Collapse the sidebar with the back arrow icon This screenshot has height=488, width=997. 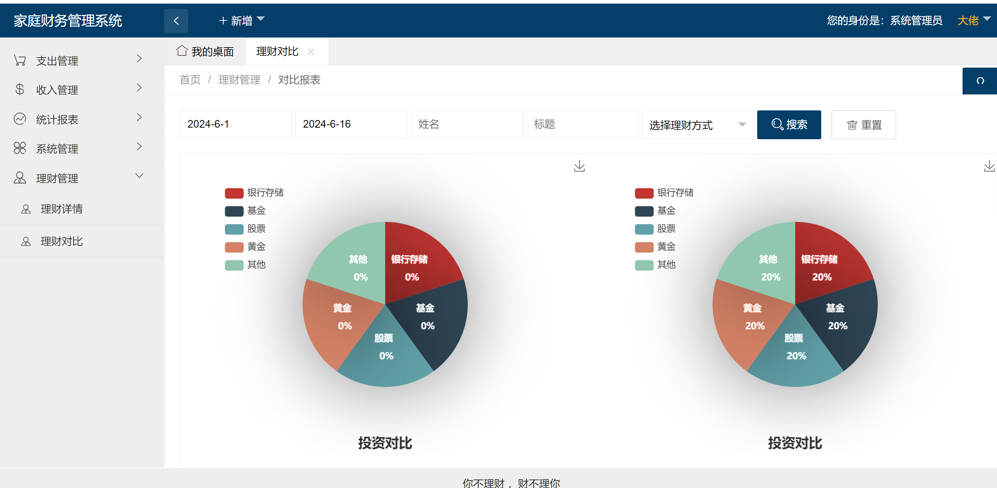[176, 20]
